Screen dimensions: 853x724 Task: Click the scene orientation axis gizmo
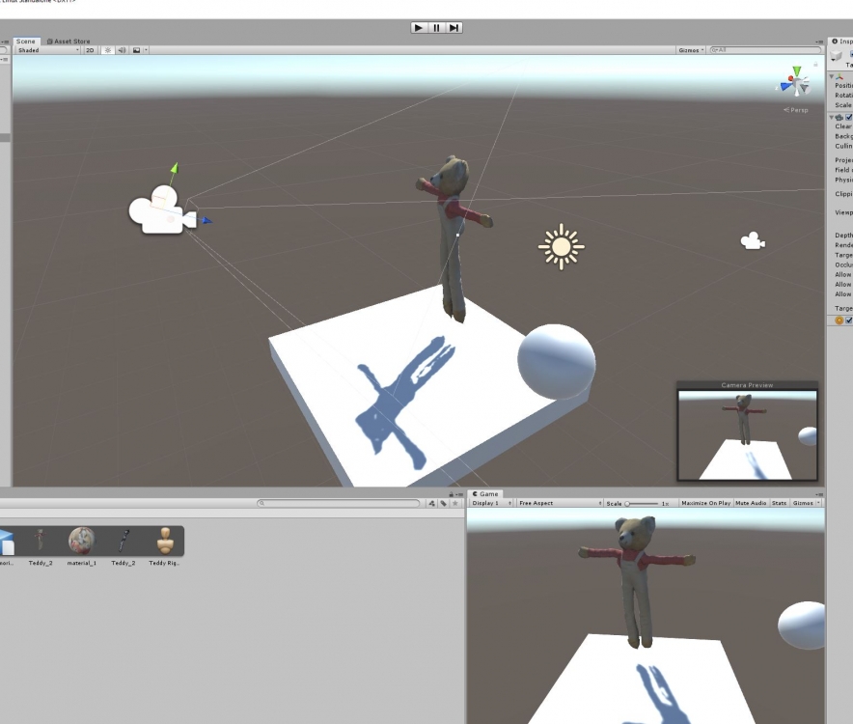pos(795,83)
